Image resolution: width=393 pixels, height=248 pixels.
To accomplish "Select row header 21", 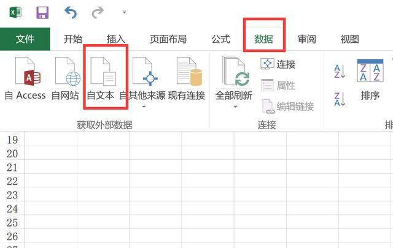I will point(12,167).
